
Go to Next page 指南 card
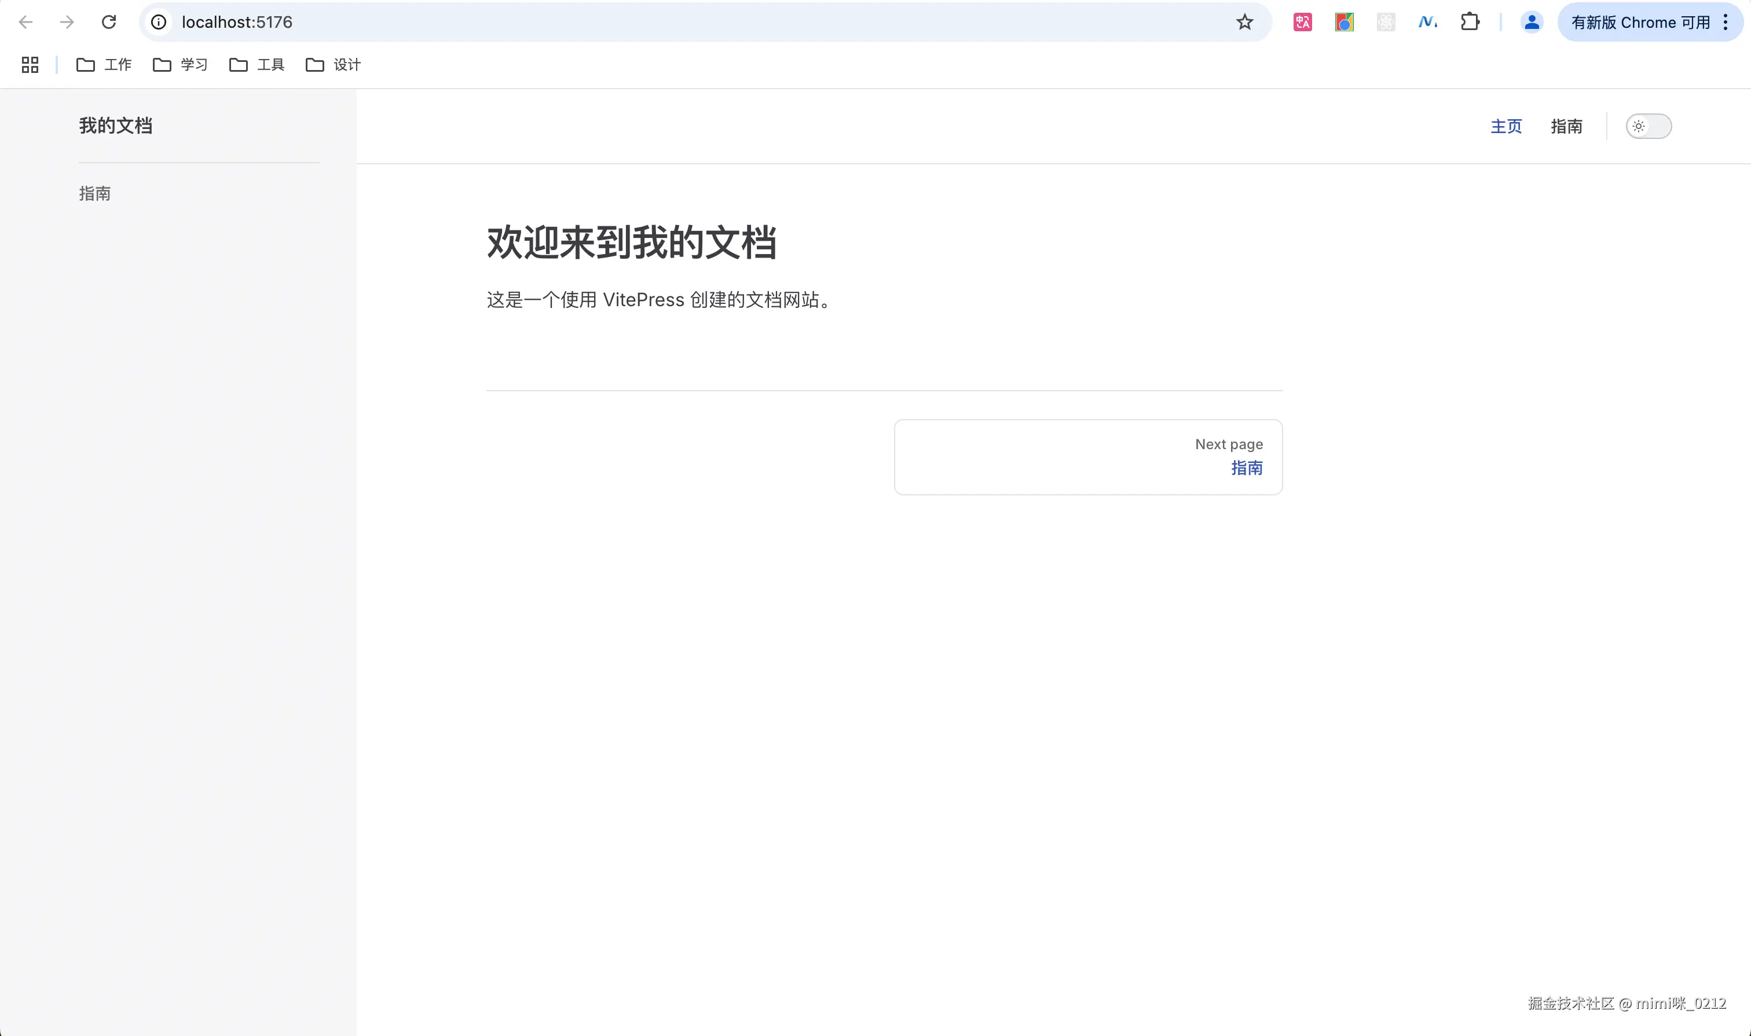point(1088,457)
